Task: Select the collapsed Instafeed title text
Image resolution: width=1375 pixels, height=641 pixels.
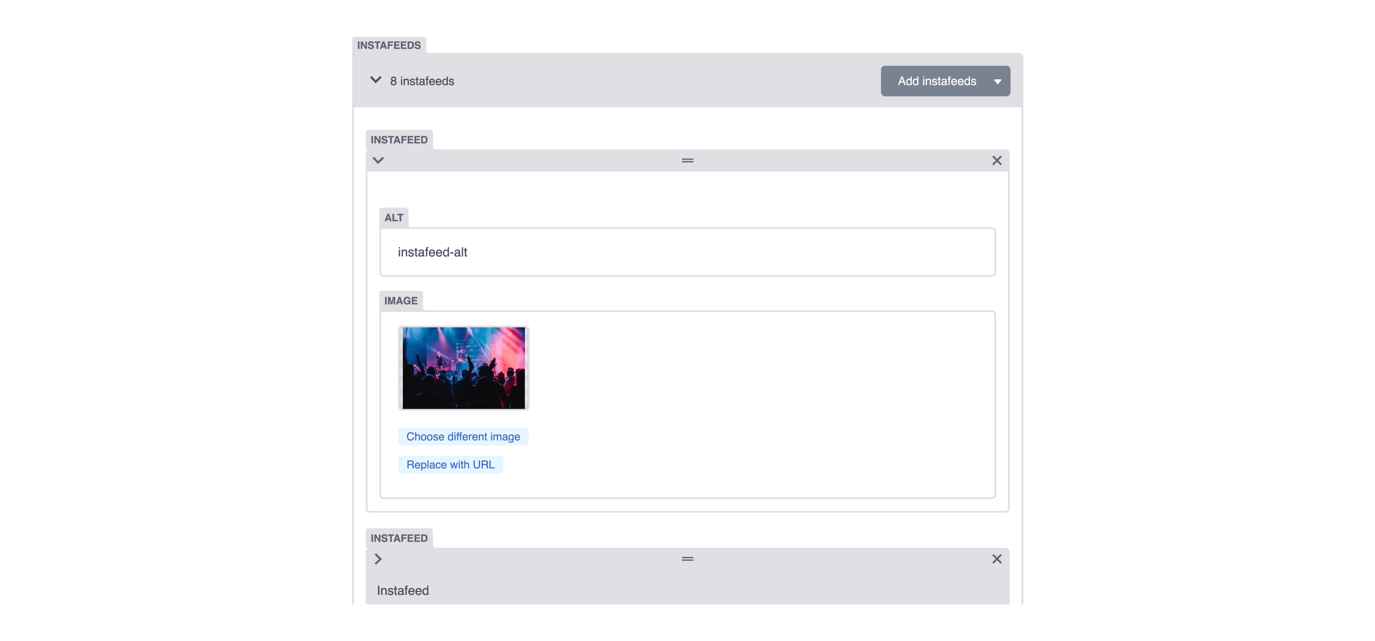Action: tap(403, 590)
